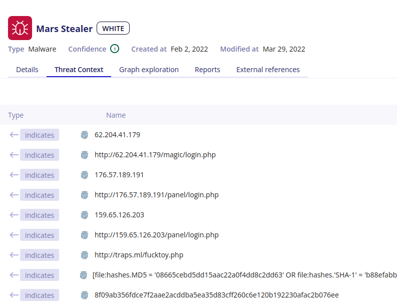Image resolution: width=397 pixels, height=305 pixels.
Task: Open the Details tab
Action: pos(27,70)
